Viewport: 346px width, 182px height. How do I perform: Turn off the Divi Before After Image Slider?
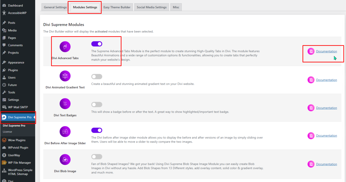(97, 130)
